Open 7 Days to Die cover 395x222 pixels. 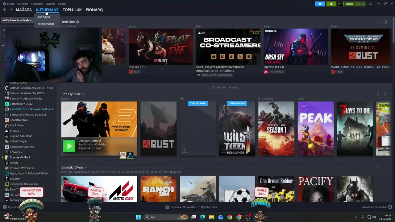point(355,129)
